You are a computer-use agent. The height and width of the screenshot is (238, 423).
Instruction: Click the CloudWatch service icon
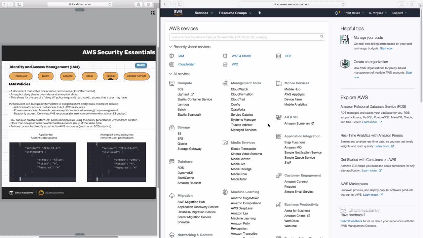(x=172, y=64)
